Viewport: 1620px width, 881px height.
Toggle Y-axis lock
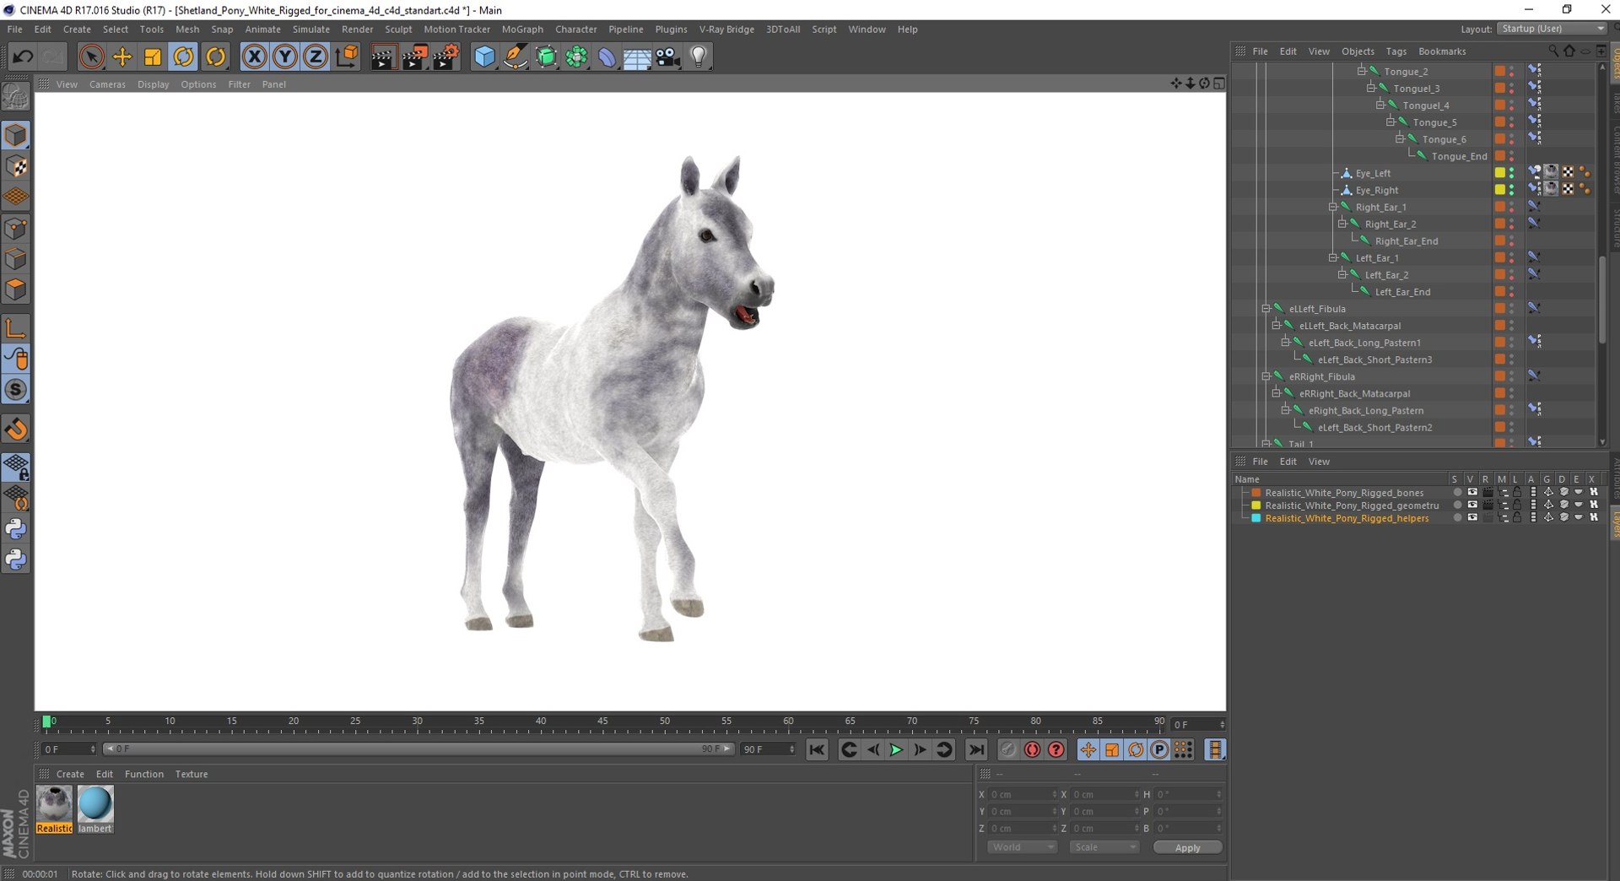(285, 57)
